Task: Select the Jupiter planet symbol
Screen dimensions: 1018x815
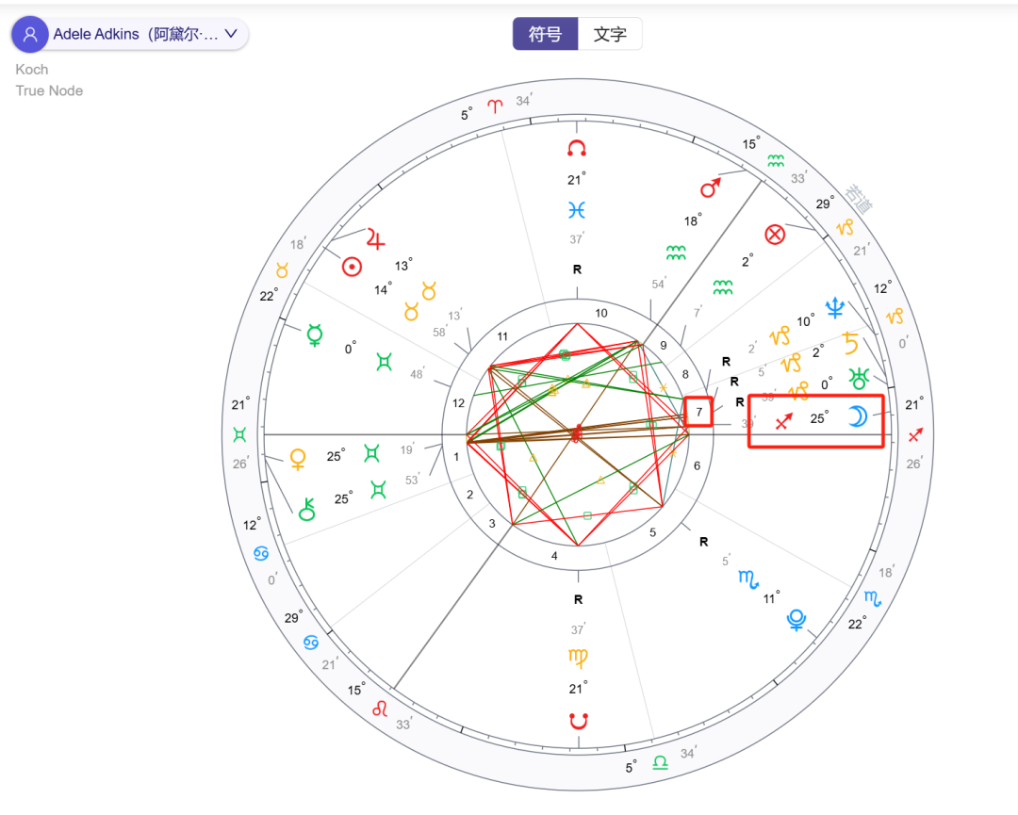Action: click(x=375, y=238)
